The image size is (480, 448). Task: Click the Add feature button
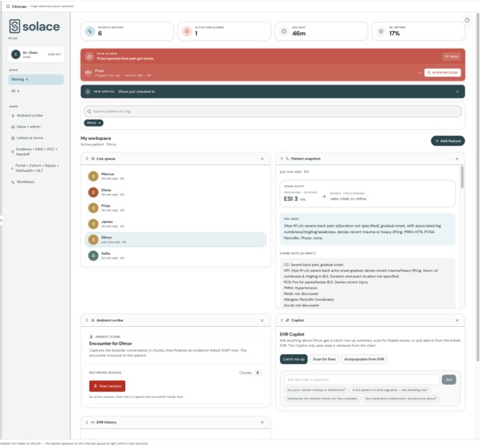pos(448,141)
